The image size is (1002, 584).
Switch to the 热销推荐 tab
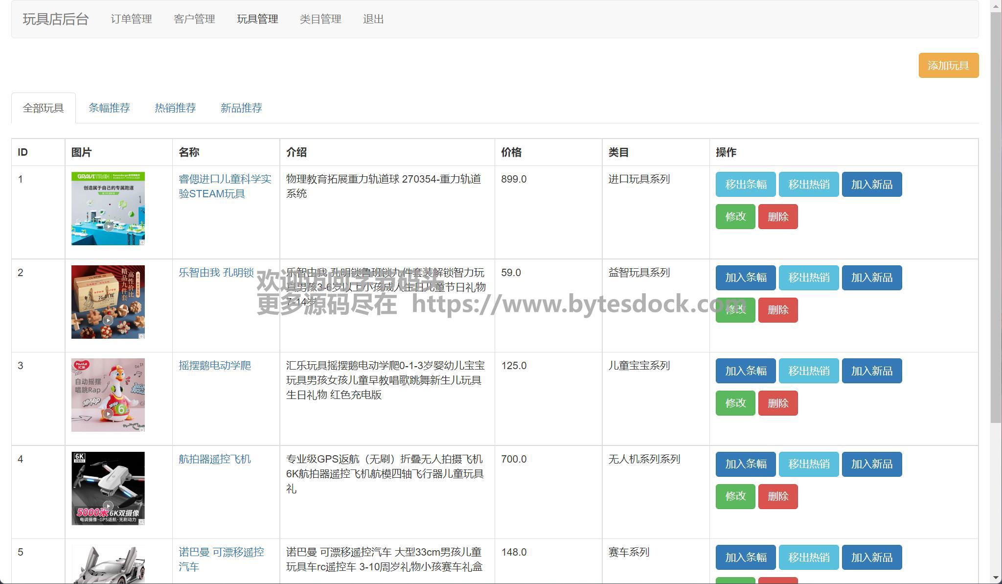175,108
